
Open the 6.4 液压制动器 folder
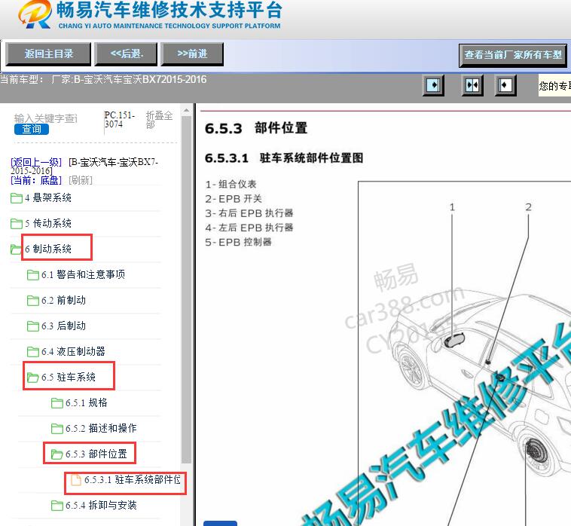tap(73, 351)
